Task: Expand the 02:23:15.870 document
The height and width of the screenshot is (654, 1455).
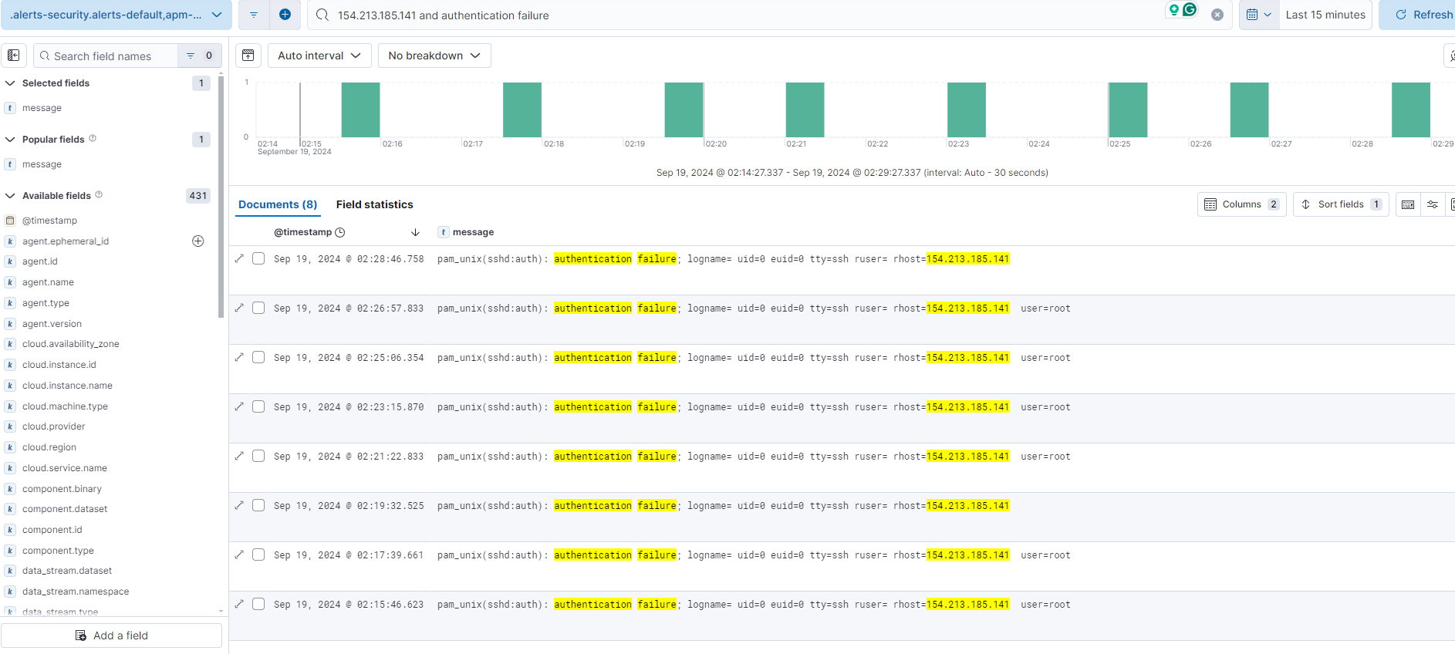Action: point(239,406)
